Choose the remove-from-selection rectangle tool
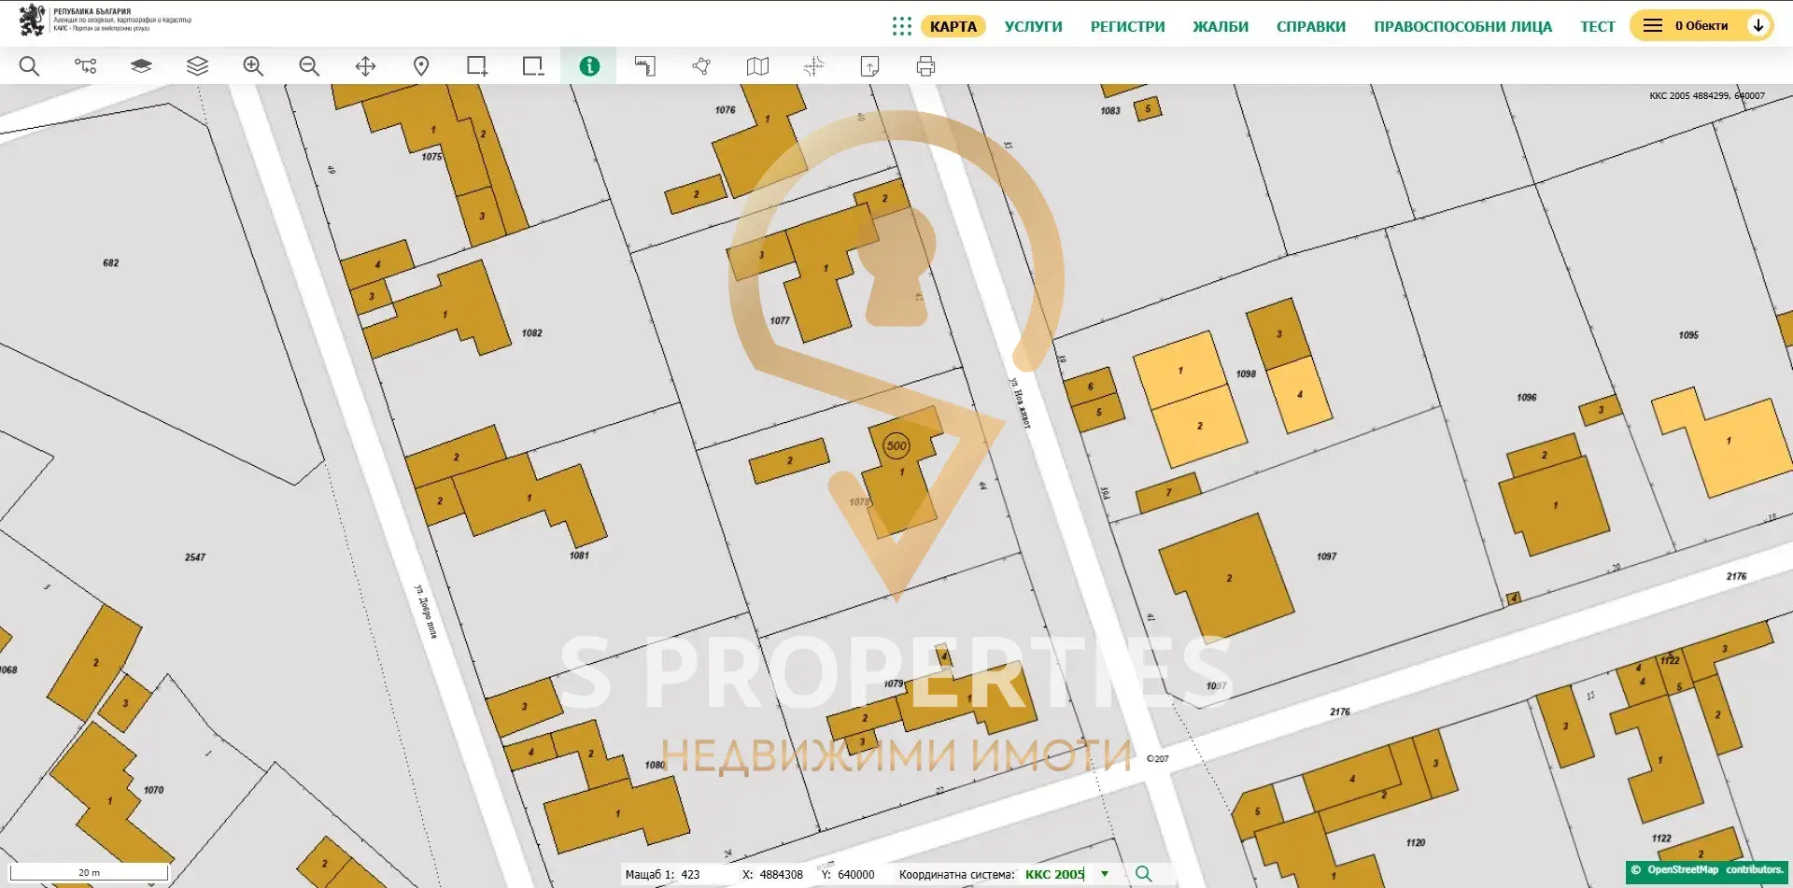 point(533,66)
